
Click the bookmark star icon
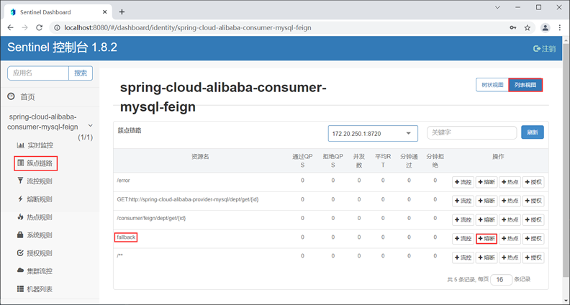coord(528,28)
